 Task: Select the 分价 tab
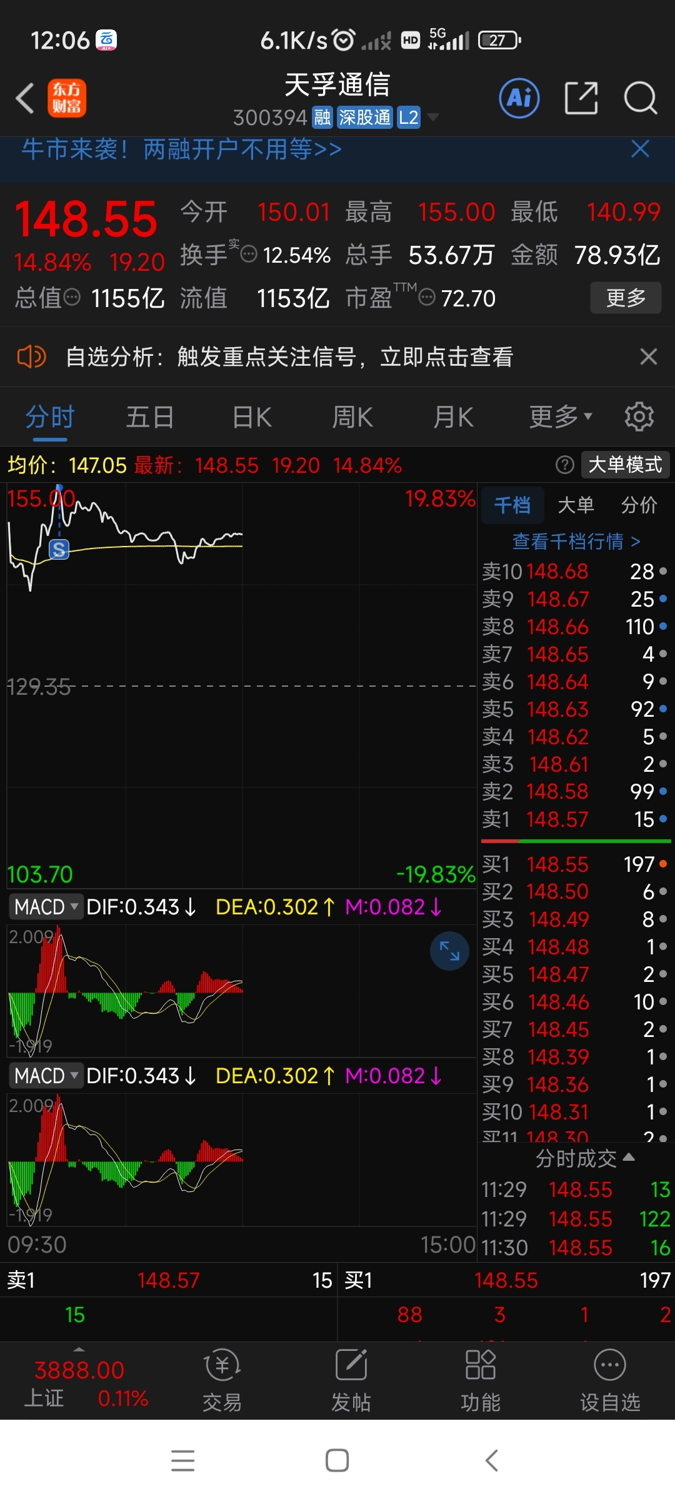click(x=639, y=505)
